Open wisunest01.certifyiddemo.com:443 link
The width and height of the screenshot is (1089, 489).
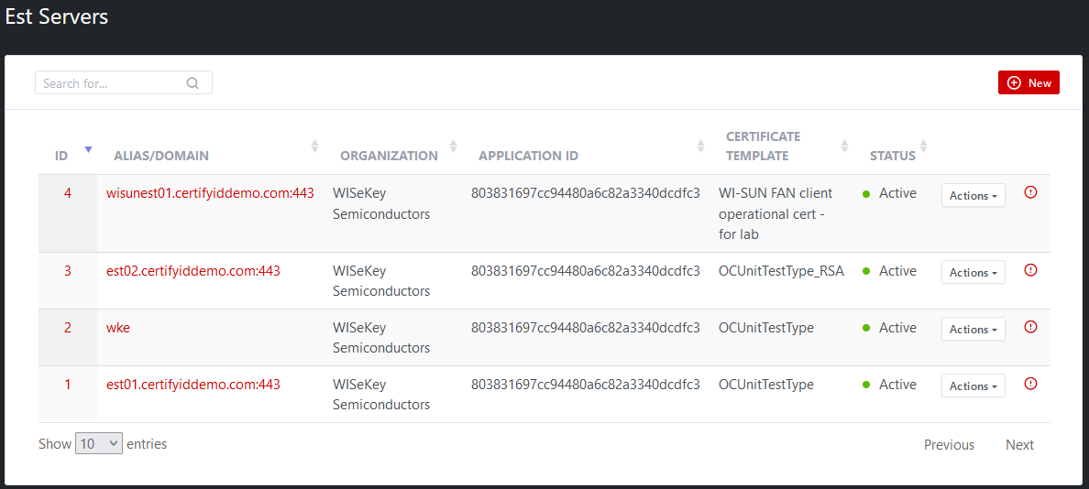click(x=210, y=193)
